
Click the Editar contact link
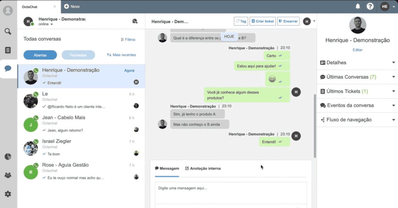coord(358,50)
